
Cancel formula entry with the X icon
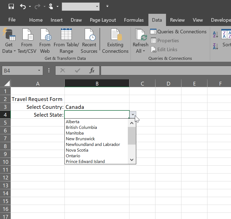click(63, 71)
